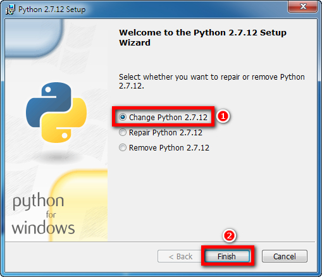Click the "Python 2.7.12 Setup" title text
322x277 pixels.
[x=52, y=9]
